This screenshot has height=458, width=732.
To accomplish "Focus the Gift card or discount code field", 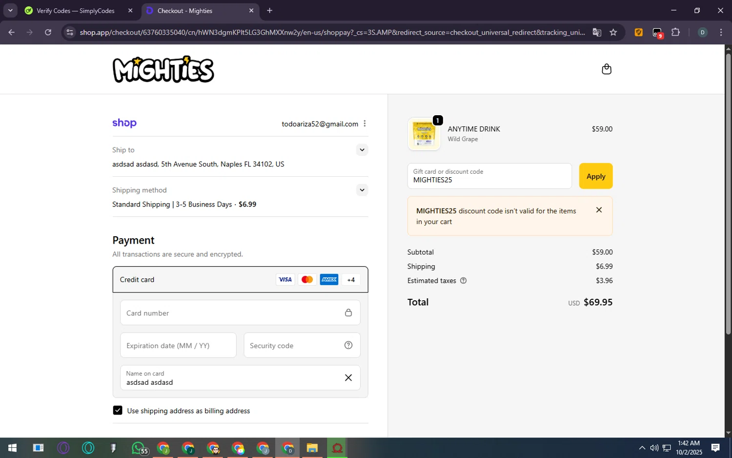I will (x=489, y=176).
